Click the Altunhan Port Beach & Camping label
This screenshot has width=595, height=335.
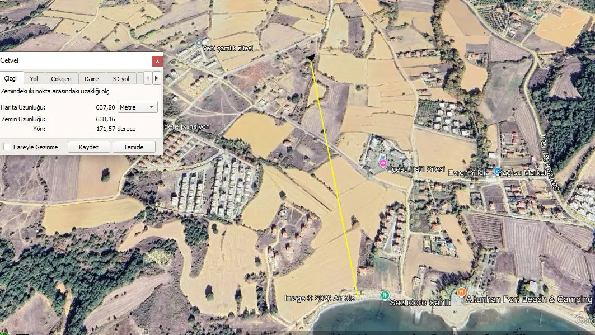tap(528, 299)
